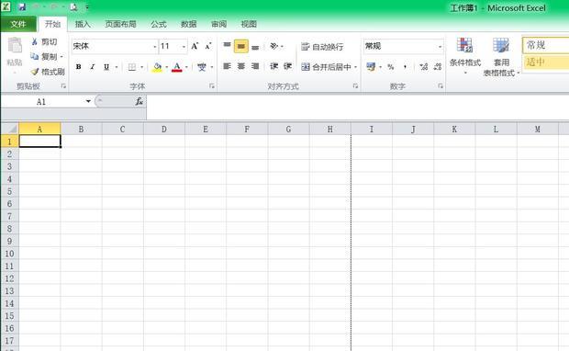Open font color dropdown arrow

186,67
